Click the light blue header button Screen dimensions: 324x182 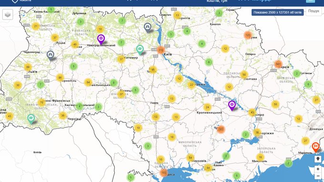pos(310,1)
